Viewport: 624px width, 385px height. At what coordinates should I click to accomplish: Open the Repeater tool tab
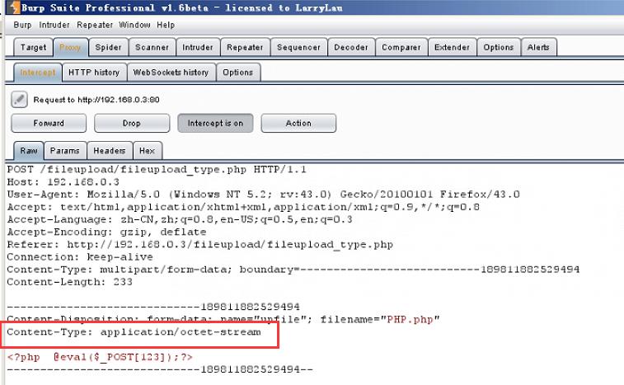(x=245, y=47)
